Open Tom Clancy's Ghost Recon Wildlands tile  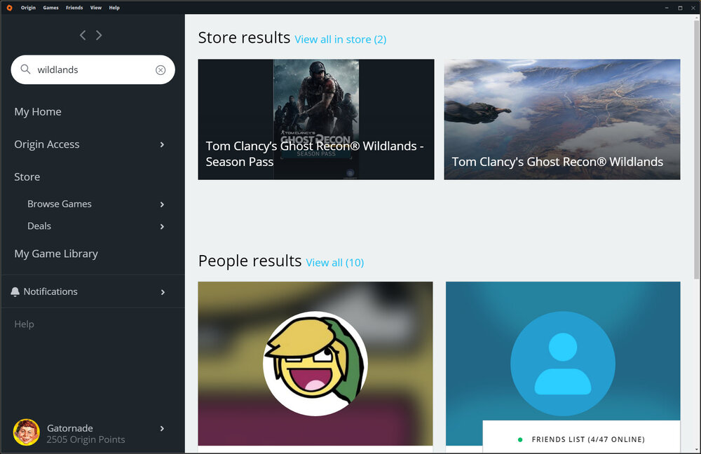pos(562,119)
